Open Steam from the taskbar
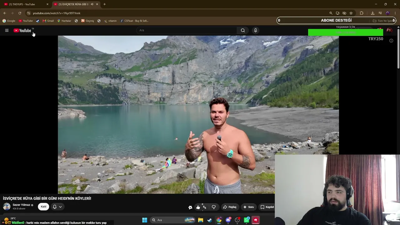The height and width of the screenshot is (225, 400). click(x=210, y=220)
